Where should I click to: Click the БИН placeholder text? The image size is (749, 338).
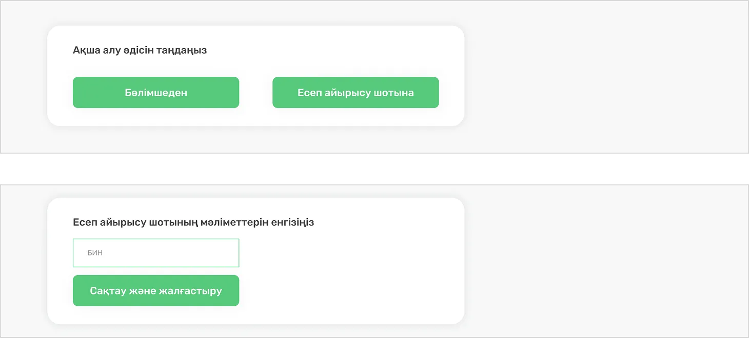(95, 253)
